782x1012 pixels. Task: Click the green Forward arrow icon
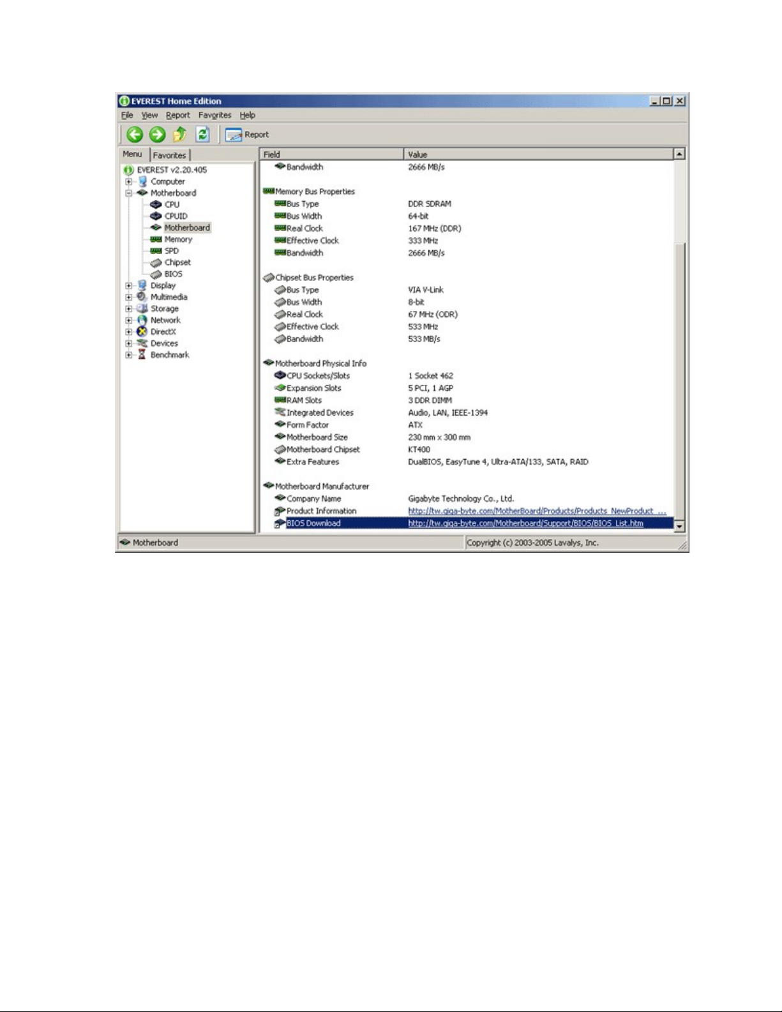coord(157,134)
